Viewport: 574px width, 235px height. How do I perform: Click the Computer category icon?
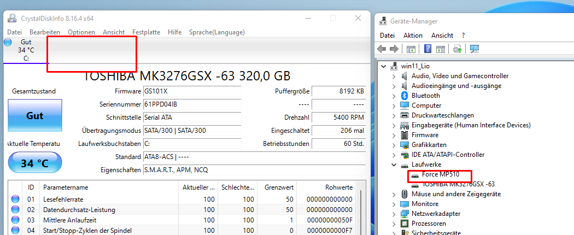[x=405, y=105]
